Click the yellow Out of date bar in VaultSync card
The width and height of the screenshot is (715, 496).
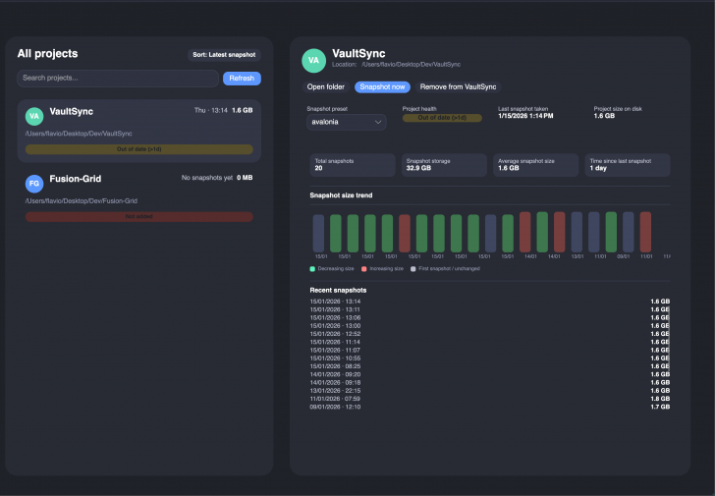point(138,149)
